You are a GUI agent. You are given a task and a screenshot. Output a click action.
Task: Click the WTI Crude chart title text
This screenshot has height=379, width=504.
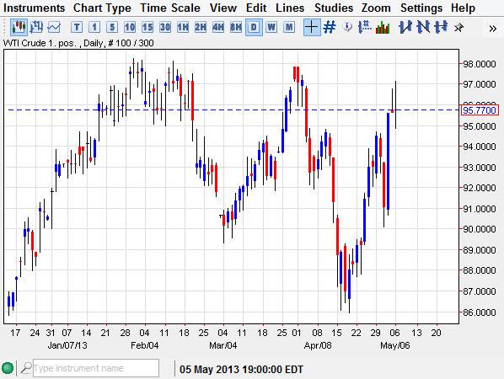78,43
